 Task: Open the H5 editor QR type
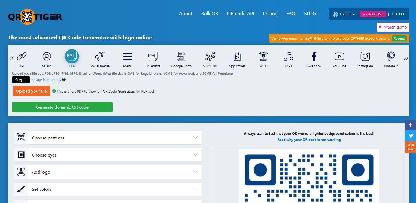coord(153,57)
